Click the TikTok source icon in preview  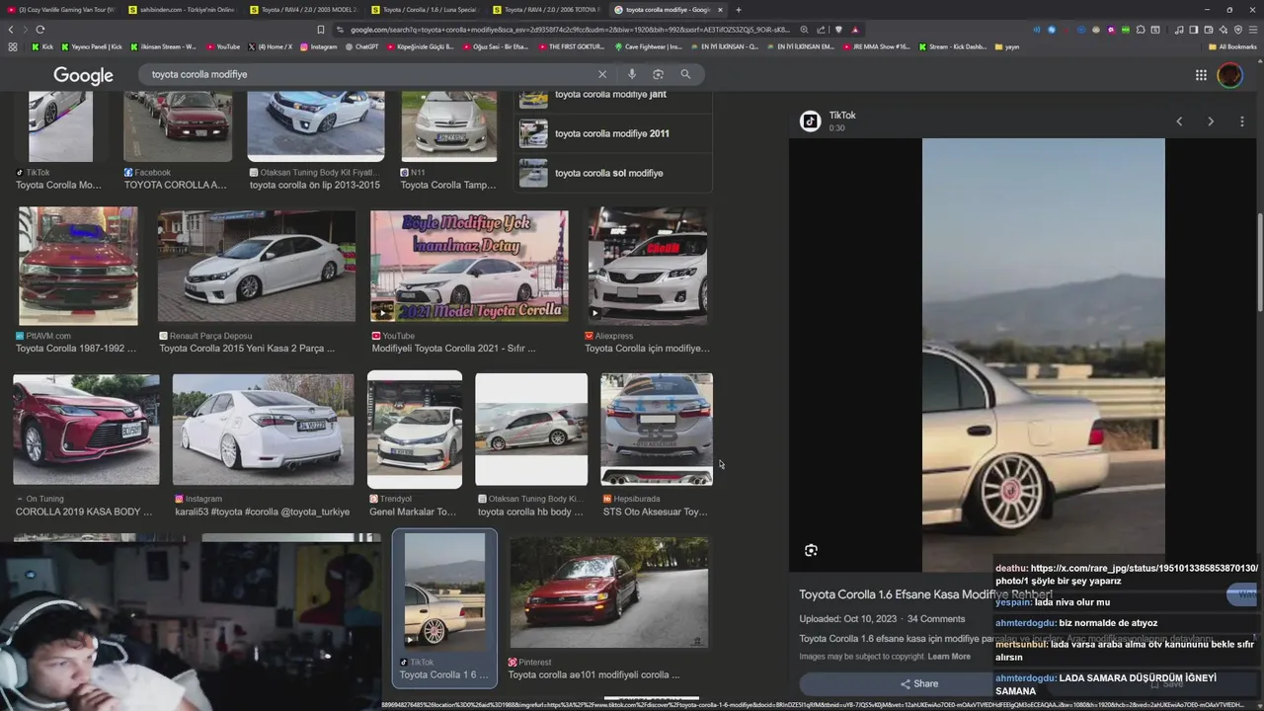[x=810, y=120]
